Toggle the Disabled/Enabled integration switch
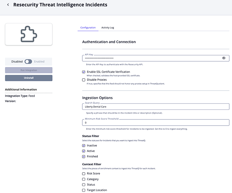Image resolution: width=232 pixels, height=193 pixels. pyautogui.click(x=28, y=61)
